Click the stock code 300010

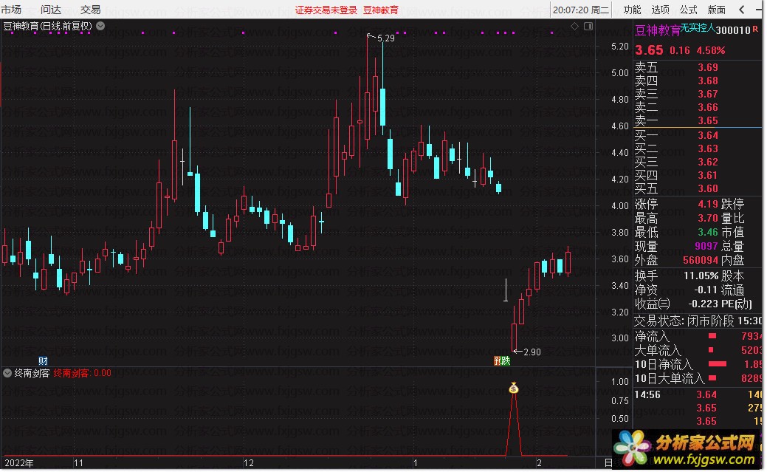click(x=733, y=30)
